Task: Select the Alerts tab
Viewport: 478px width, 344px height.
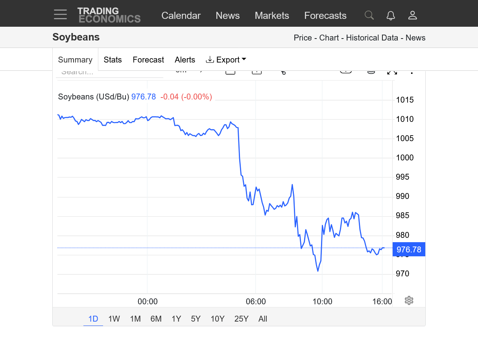Action: (185, 60)
